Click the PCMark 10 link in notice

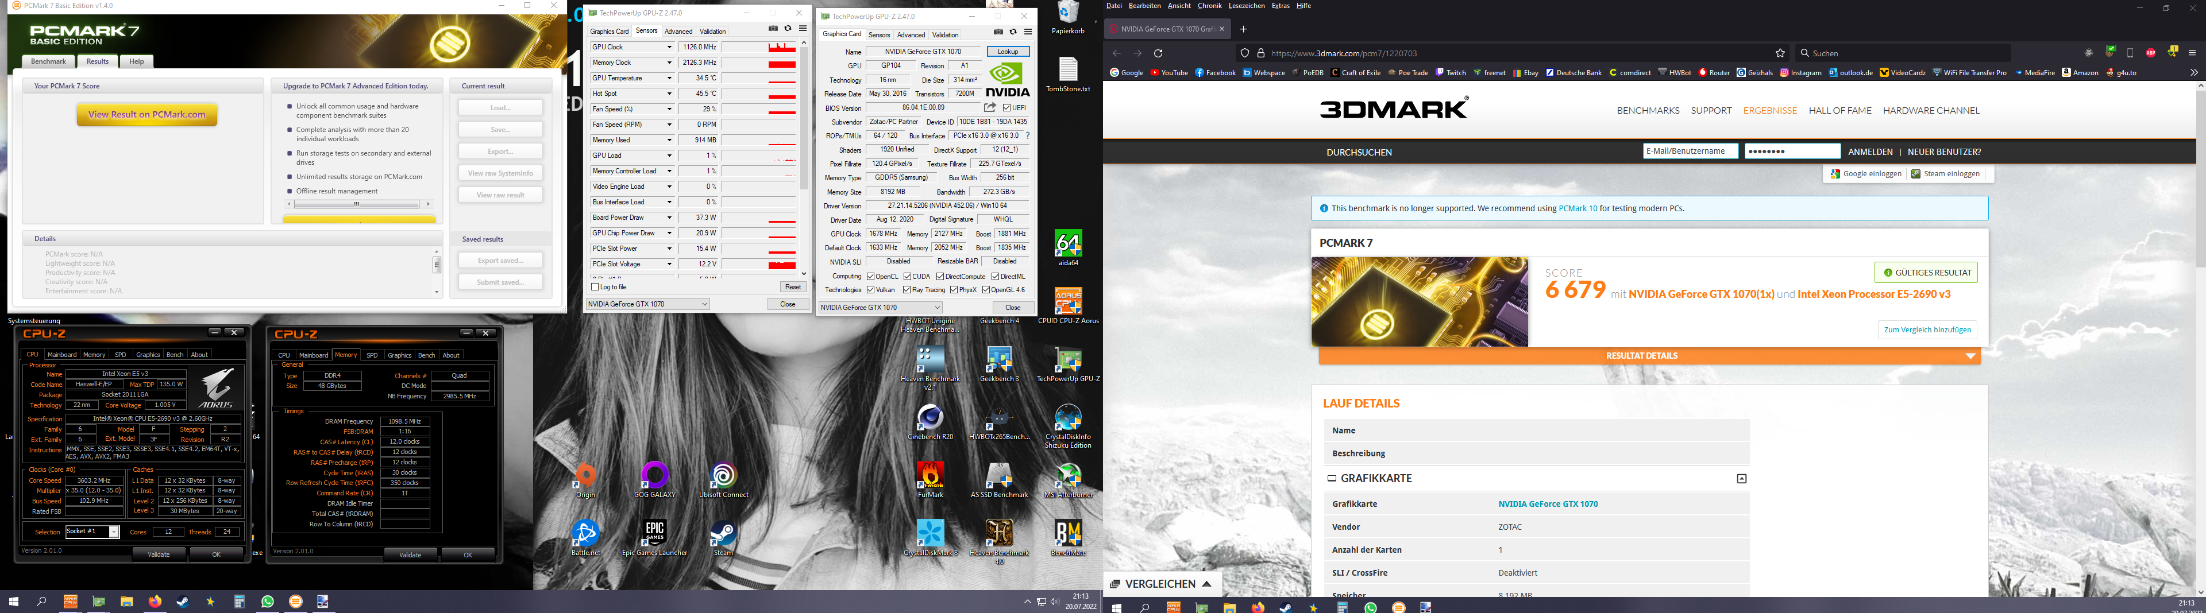pyautogui.click(x=1578, y=208)
